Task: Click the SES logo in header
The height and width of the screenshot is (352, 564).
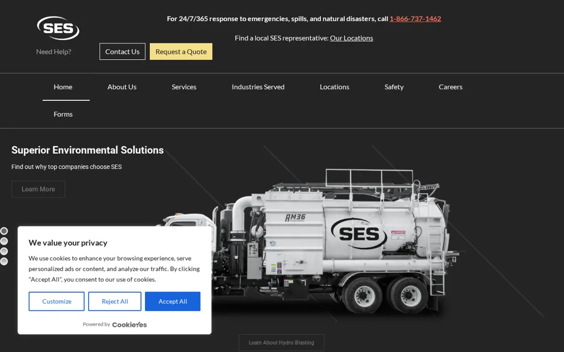Action: [x=58, y=28]
